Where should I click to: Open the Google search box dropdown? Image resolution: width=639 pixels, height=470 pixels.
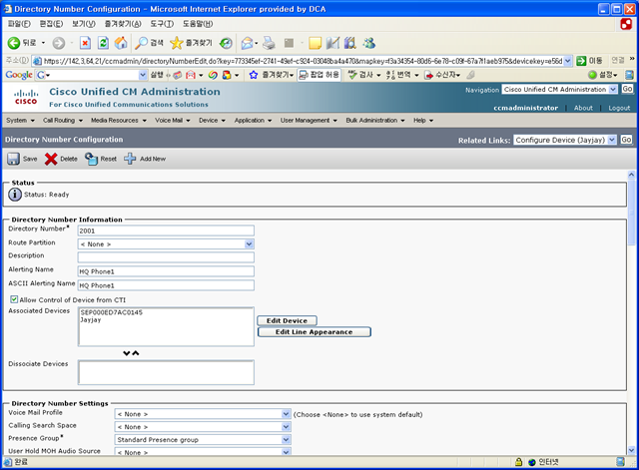click(143, 75)
